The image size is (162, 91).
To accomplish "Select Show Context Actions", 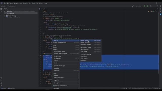I will click(x=66, y=42).
